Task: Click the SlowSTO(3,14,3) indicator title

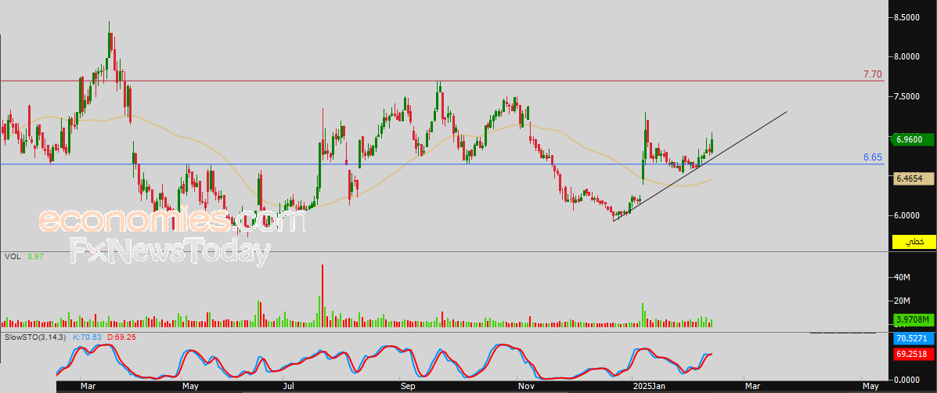Action: [35, 337]
